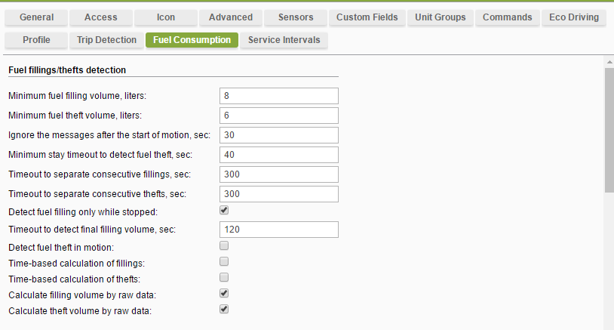Switch to the Access tab
614x330 pixels.
point(100,17)
